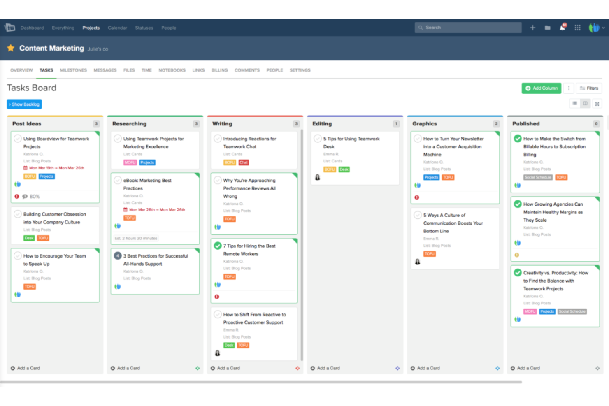
Task: Switch to the Notebooks tab
Action: click(172, 70)
